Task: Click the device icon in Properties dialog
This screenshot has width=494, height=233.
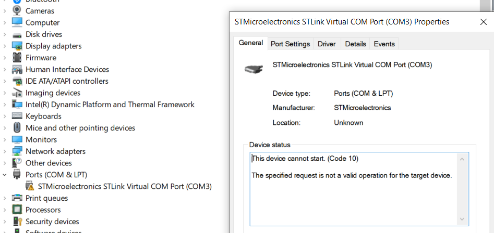Action: (x=254, y=69)
